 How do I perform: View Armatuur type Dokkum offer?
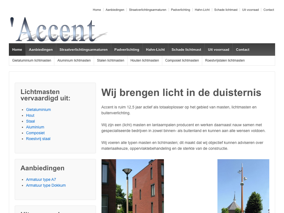(46, 185)
